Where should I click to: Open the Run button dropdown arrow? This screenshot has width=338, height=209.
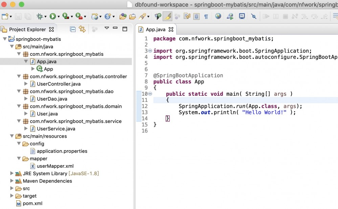pyautogui.click(x=59, y=17)
